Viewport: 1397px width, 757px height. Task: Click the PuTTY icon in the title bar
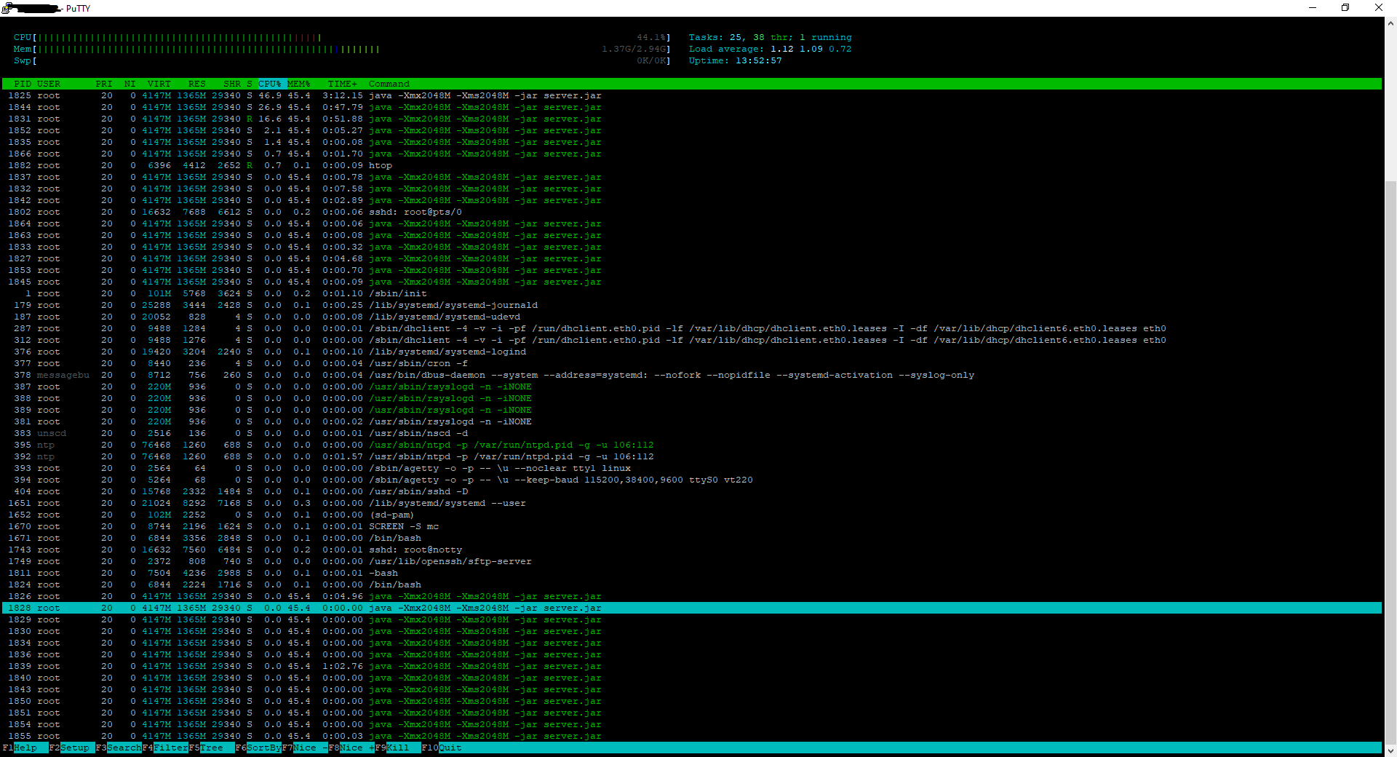(x=7, y=8)
